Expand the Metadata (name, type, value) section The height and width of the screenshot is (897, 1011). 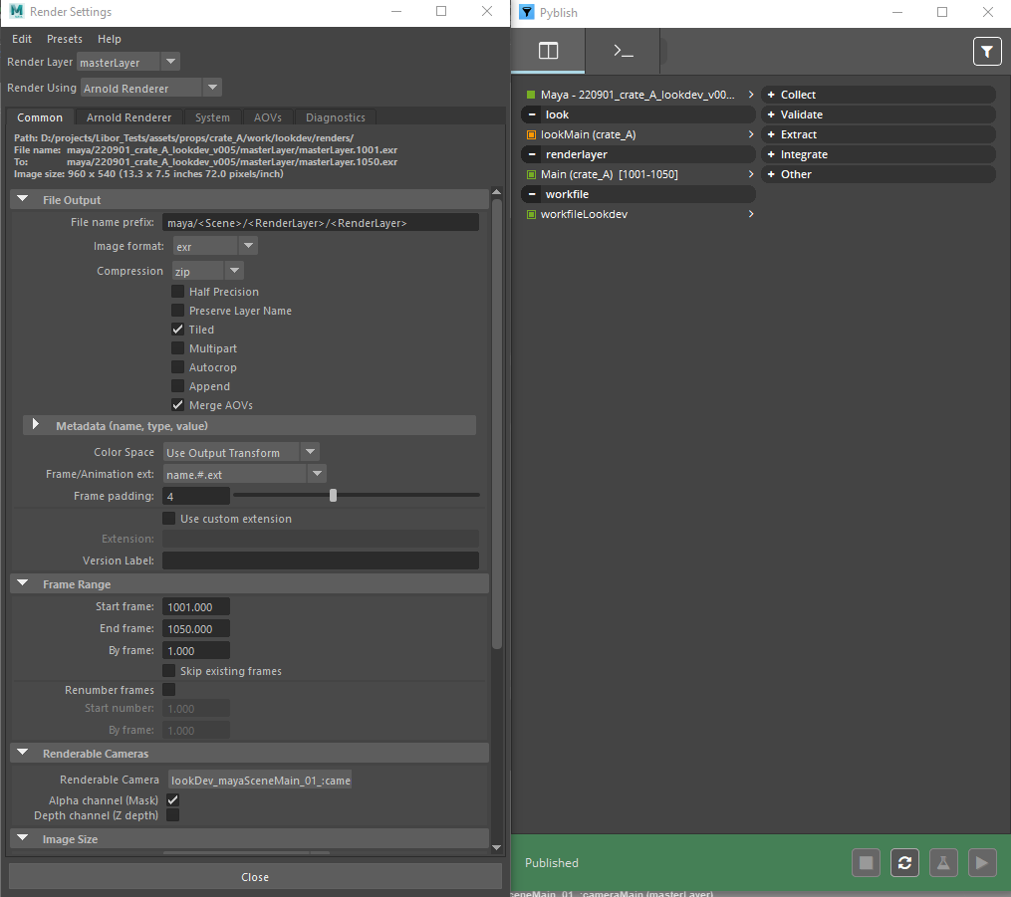(36, 425)
